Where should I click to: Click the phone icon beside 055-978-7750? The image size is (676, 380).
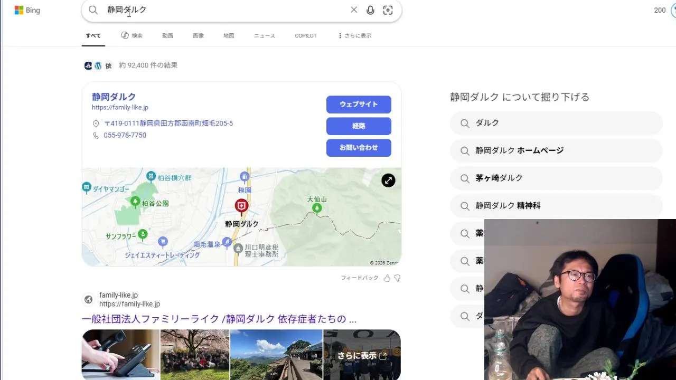(x=96, y=136)
